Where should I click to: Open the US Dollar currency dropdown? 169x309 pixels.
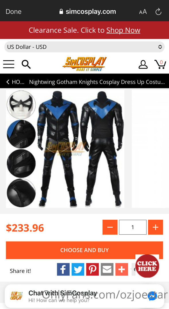point(84,47)
